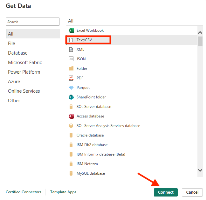Click the PDF connector icon

(x=71, y=78)
